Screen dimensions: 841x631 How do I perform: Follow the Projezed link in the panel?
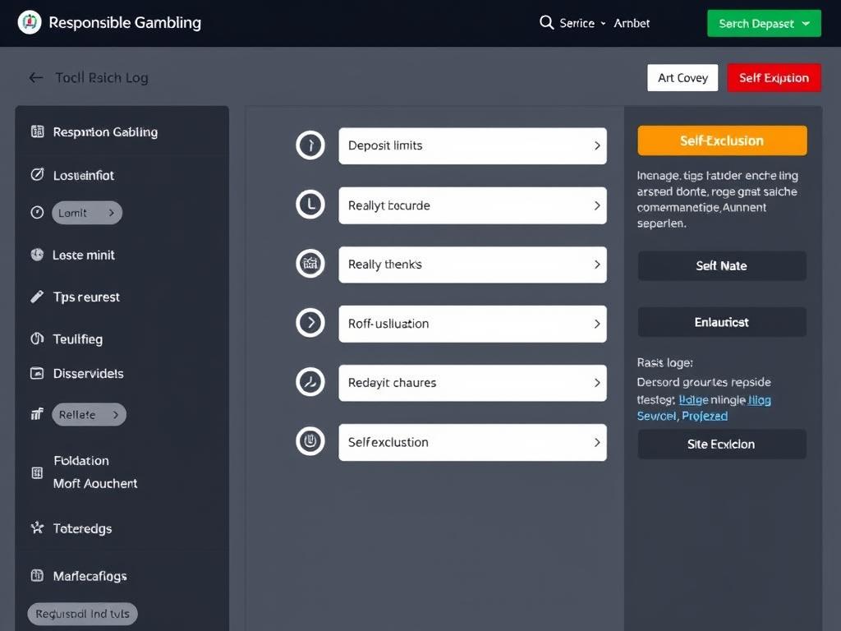click(705, 416)
